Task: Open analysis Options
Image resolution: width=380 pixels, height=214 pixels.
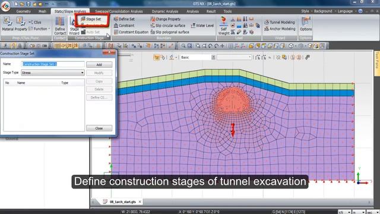Action: click(x=306, y=24)
